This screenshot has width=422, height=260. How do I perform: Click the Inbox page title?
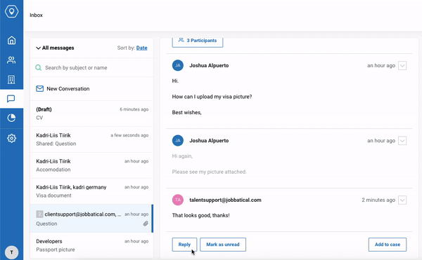pyautogui.click(x=36, y=15)
